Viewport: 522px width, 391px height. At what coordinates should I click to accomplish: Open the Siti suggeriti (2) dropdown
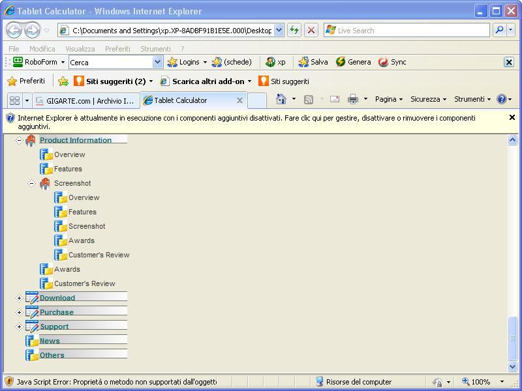pos(151,81)
